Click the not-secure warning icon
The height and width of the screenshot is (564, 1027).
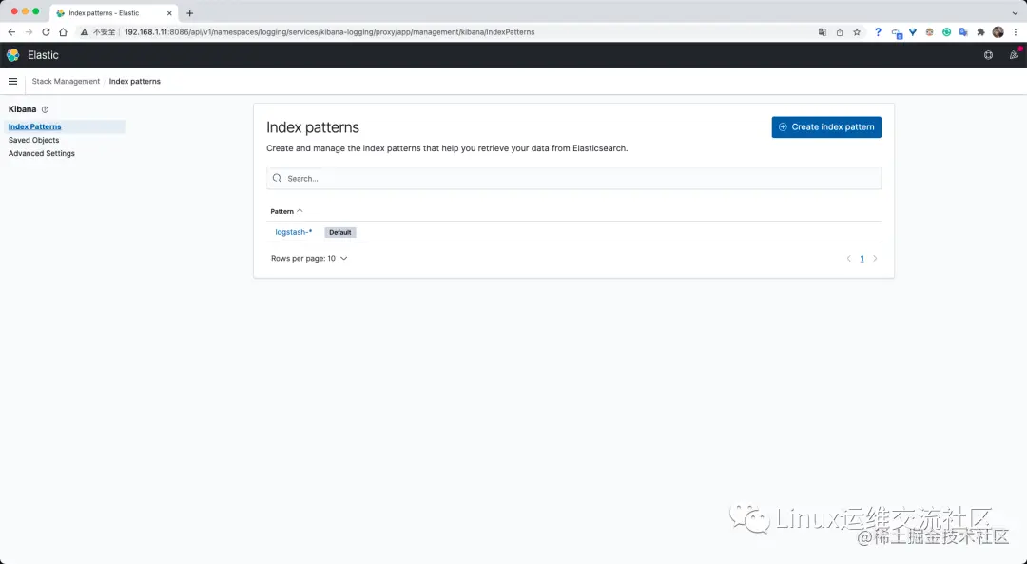tap(85, 32)
